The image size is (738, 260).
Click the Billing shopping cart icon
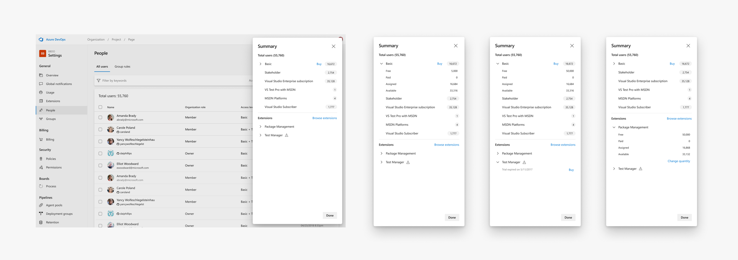[41, 140]
